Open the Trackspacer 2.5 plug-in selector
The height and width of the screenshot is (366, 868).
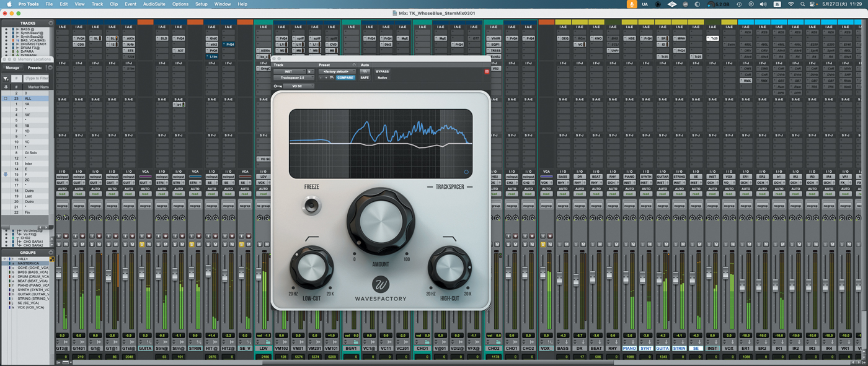pyautogui.click(x=293, y=77)
